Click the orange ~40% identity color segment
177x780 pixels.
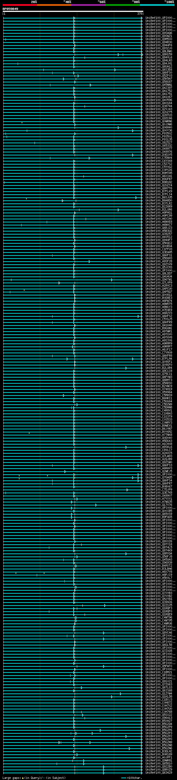(54, 5)
